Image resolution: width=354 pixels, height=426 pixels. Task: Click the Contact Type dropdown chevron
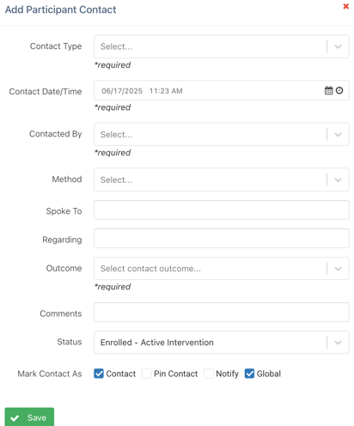339,46
